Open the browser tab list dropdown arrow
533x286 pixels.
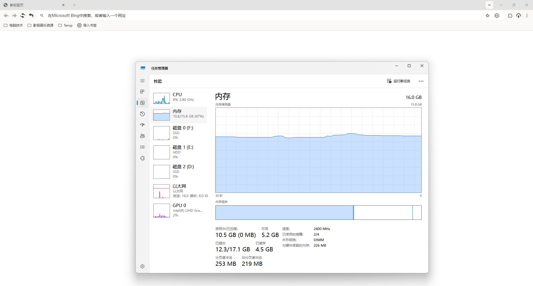tap(489, 5)
